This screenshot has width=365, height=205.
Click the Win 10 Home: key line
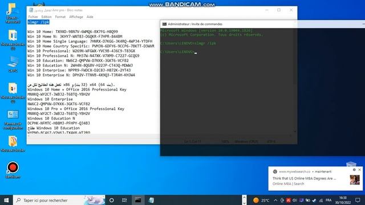click(72, 32)
